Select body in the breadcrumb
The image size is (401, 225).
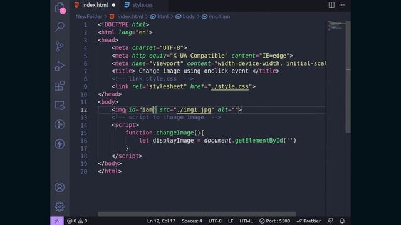pyautogui.click(x=189, y=17)
